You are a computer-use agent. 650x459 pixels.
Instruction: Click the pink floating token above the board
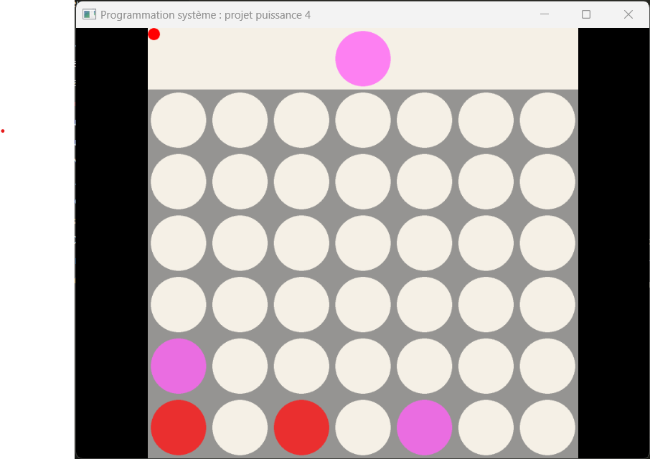pos(363,58)
